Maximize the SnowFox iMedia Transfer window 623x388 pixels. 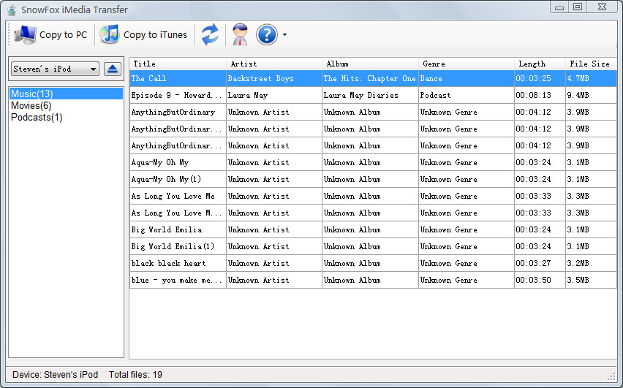[x=578, y=7]
